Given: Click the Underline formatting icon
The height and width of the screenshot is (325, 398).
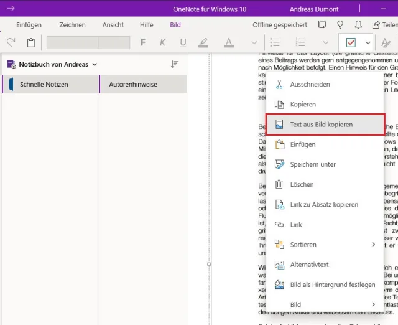Looking at the screenshot, I should (x=183, y=42).
